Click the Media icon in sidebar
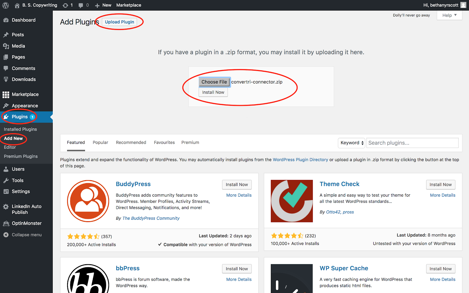Screen dimensions: 469x293 click(6, 46)
